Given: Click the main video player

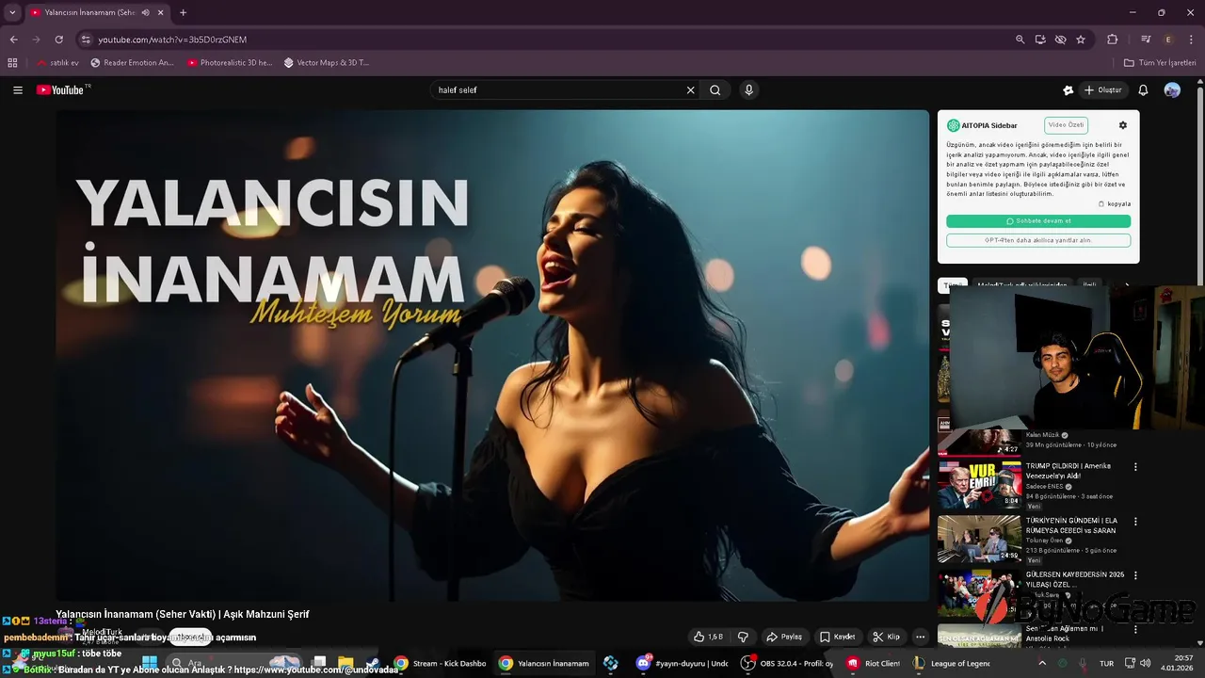Looking at the screenshot, I should point(492,355).
